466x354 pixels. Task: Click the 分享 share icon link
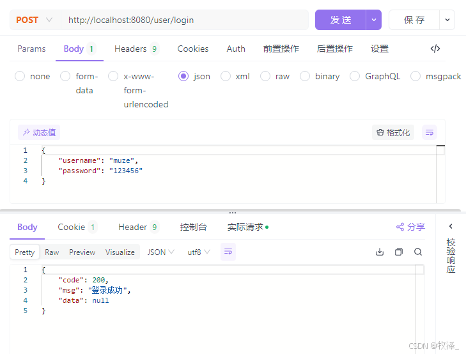(411, 227)
